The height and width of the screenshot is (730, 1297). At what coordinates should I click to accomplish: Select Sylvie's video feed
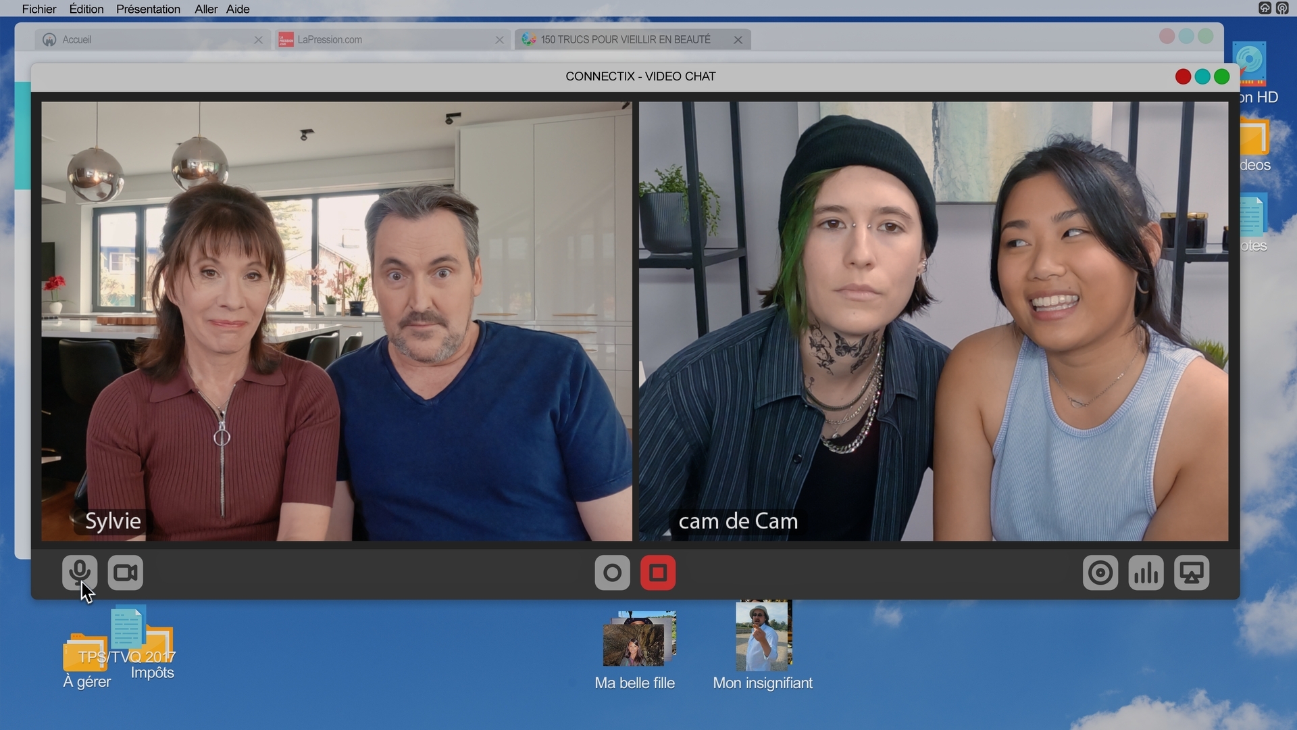point(336,321)
